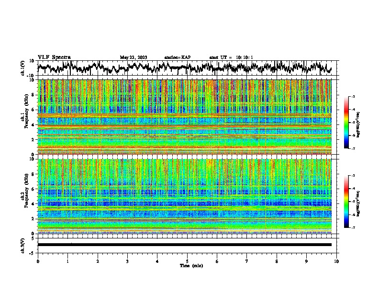
Task: Click the time-axis tick label "3"
Action: pyautogui.click(x=127, y=261)
